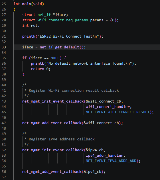Viewport: 160px width, 180px height.
Task: Click closing brace on line 38
Action: [23, 74]
